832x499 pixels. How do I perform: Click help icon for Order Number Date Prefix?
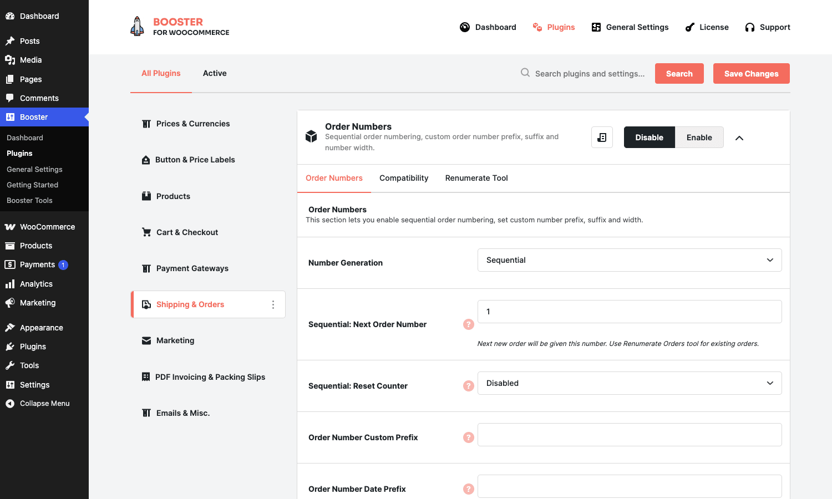pos(469,489)
